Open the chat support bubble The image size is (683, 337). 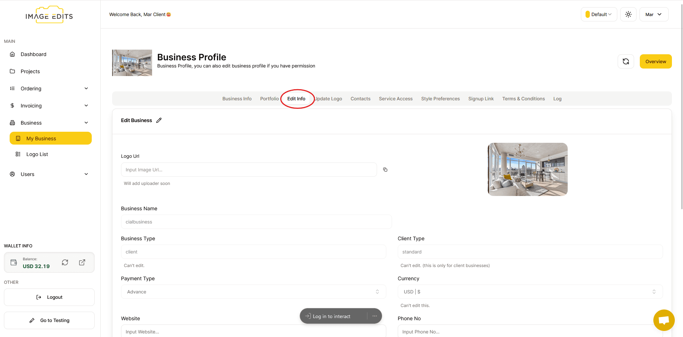coord(664,320)
